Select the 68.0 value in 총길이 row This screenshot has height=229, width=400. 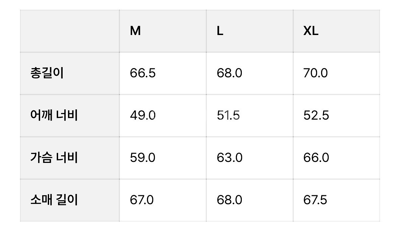[x=229, y=73]
